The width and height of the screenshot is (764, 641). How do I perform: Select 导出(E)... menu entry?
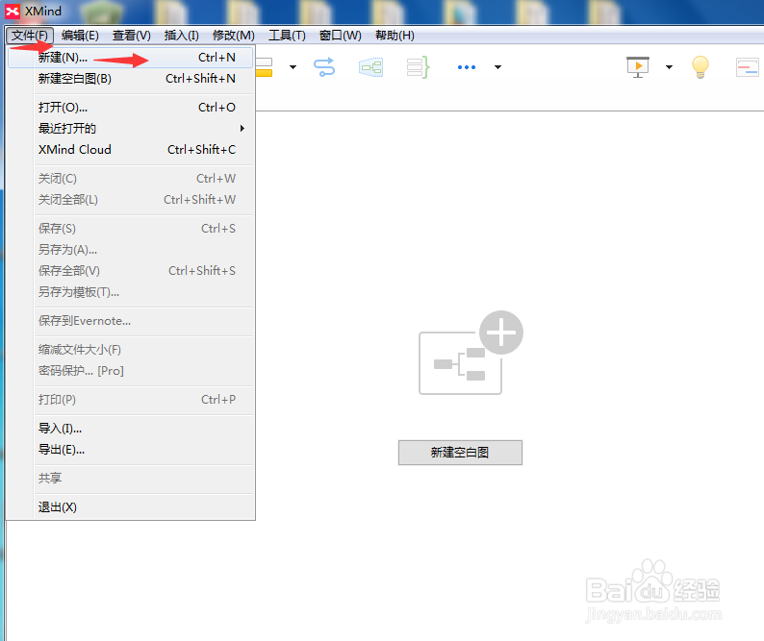click(x=131, y=450)
